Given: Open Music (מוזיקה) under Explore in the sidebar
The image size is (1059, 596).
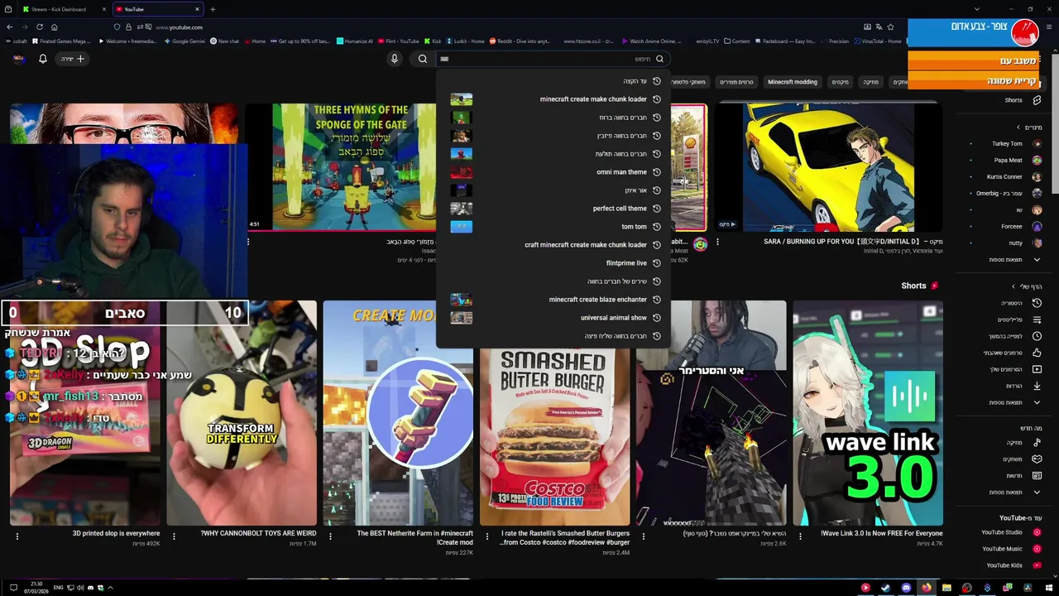Looking at the screenshot, I should coord(1023,442).
